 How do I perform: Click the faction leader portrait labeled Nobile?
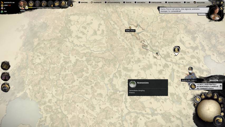pos(23,5)
